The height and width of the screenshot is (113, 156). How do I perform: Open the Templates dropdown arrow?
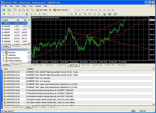tap(117, 14)
